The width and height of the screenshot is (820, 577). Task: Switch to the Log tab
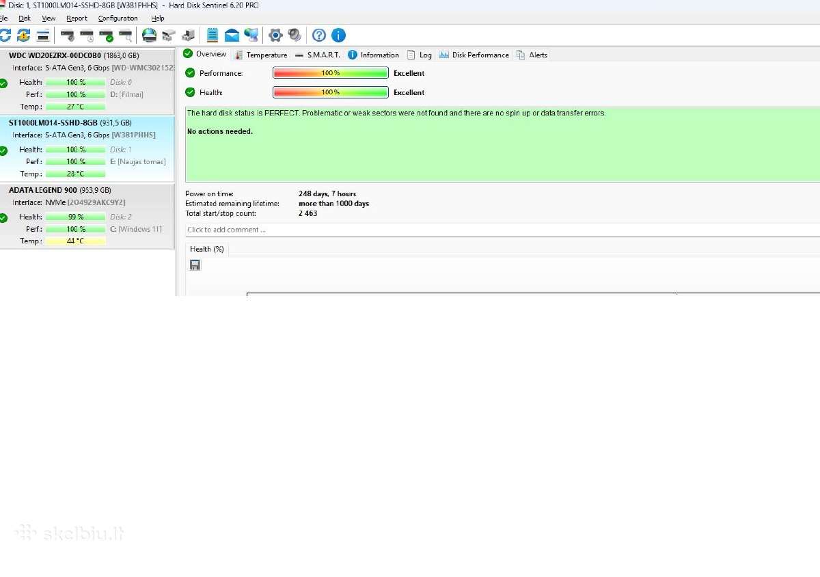tap(420, 55)
